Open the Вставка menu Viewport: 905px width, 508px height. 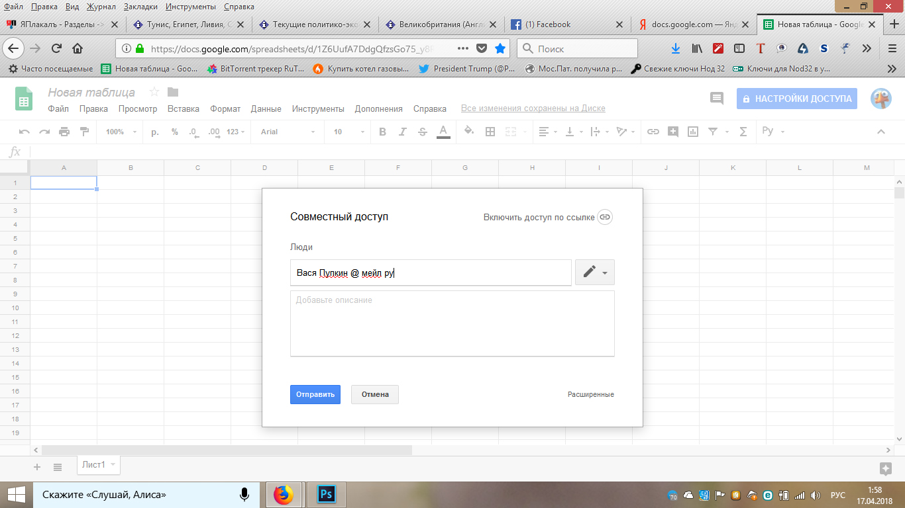point(184,109)
